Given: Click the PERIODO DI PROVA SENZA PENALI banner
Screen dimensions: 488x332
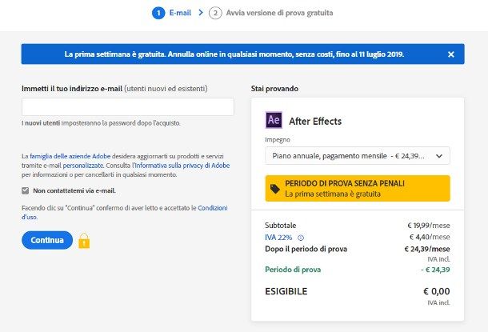Looking at the screenshot, I should click(x=358, y=188).
